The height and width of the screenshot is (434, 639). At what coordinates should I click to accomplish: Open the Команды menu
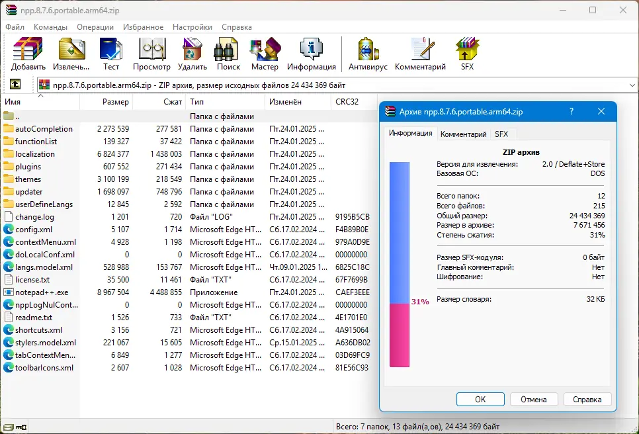pos(50,27)
